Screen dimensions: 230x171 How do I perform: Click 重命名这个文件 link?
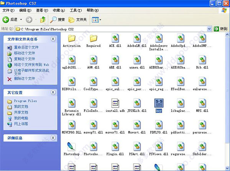26,47
